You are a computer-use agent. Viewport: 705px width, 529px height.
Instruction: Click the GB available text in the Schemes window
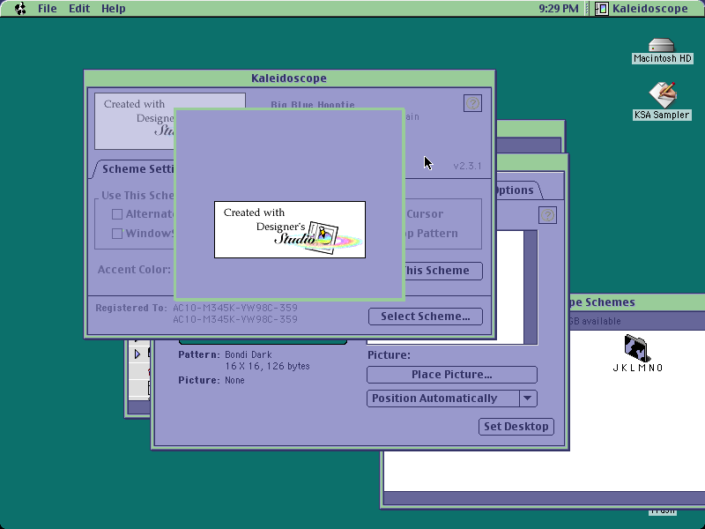595,321
